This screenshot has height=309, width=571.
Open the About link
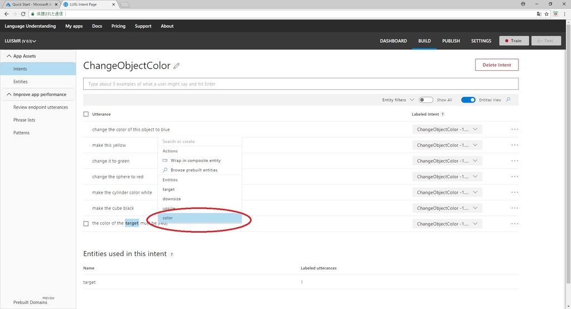(x=167, y=26)
